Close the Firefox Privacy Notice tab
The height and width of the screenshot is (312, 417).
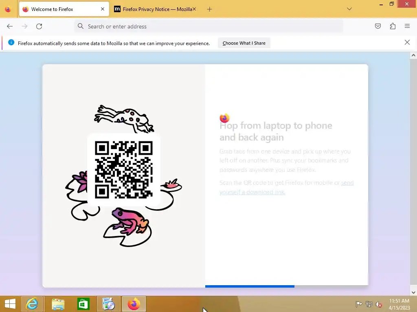click(x=194, y=9)
